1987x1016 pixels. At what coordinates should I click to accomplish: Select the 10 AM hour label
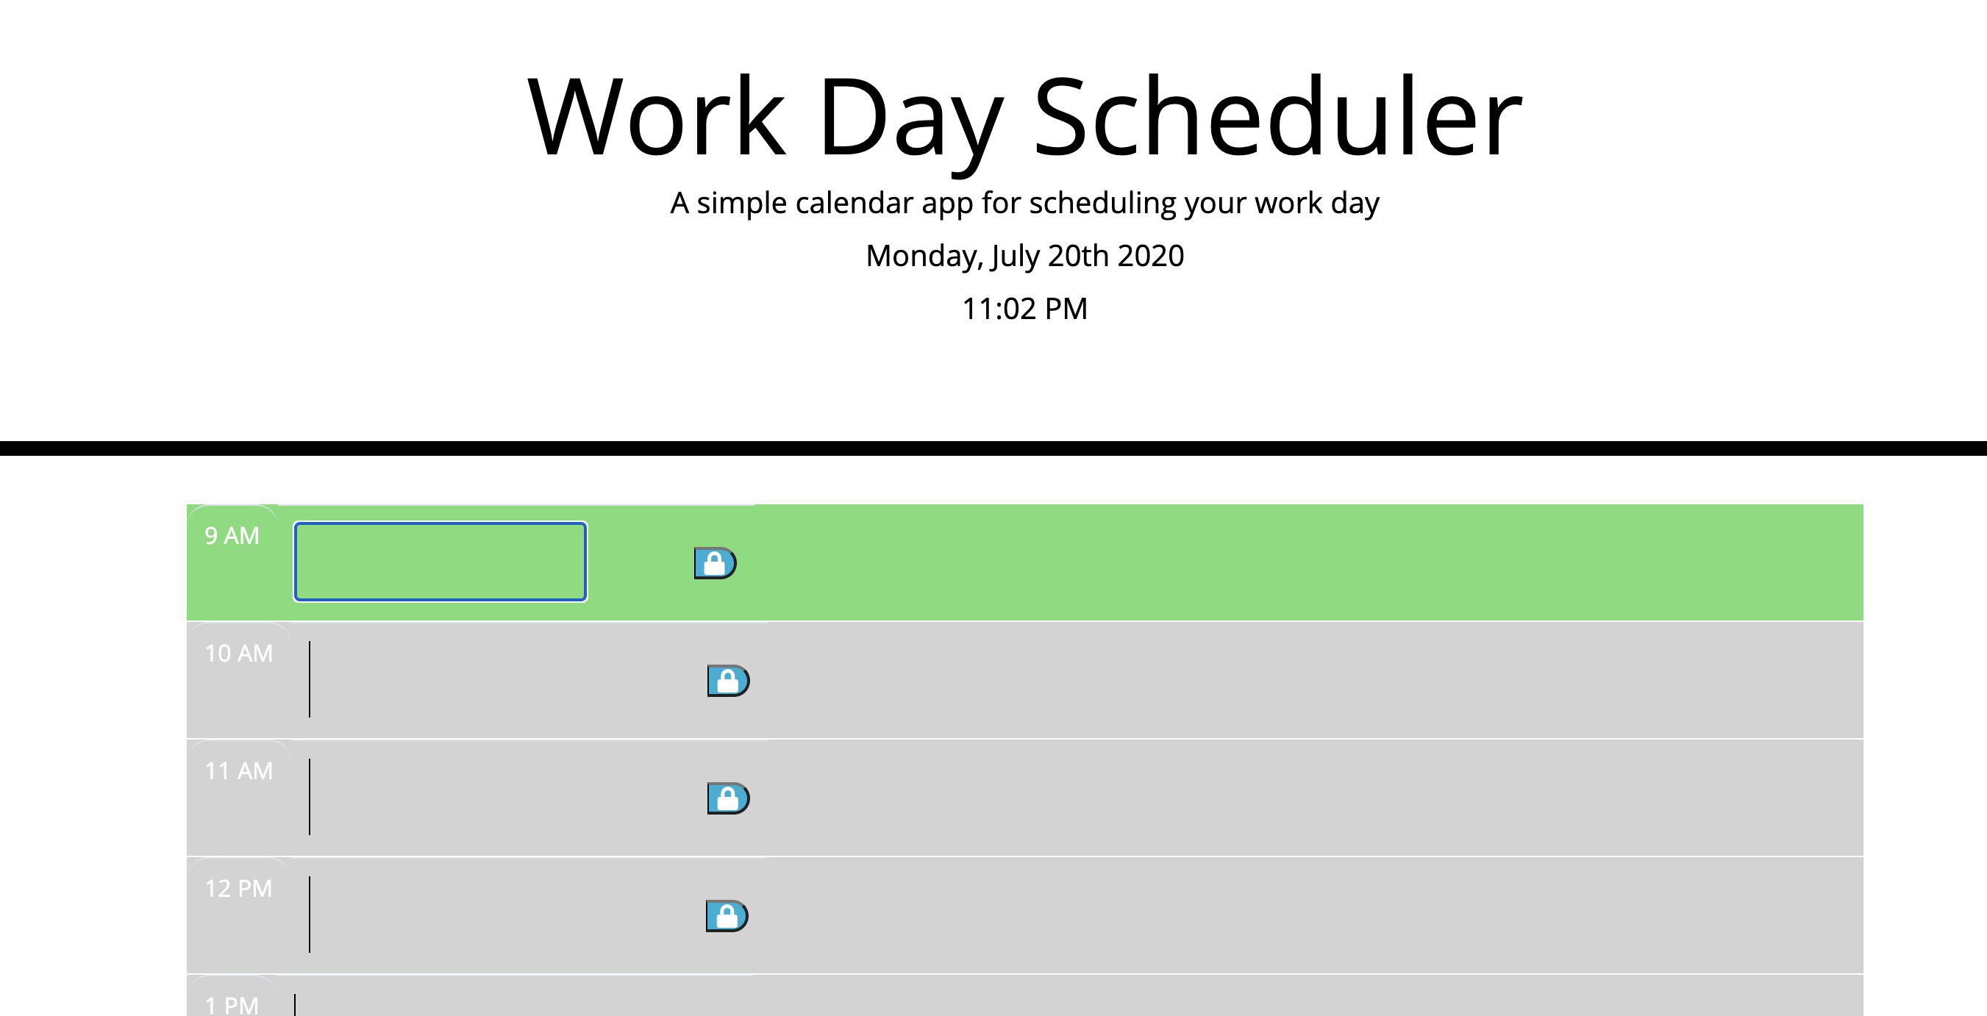(x=238, y=653)
